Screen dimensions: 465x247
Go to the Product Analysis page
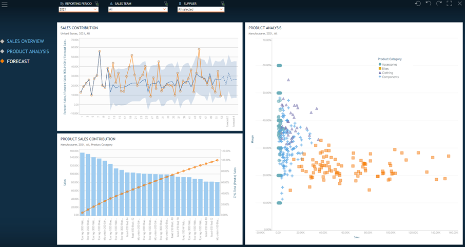point(28,51)
